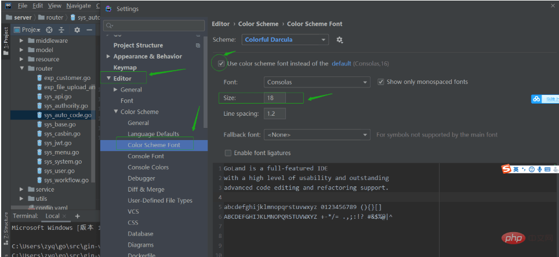This screenshot has height=257, width=559.
Task: Click the server folder in breadcrumb
Action: [19, 17]
